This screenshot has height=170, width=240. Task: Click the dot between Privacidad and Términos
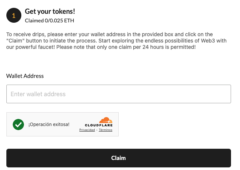pos(97,130)
